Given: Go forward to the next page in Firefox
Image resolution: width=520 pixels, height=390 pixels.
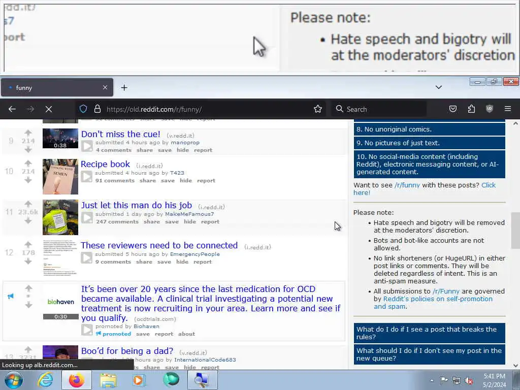Looking at the screenshot, I should [30, 109].
